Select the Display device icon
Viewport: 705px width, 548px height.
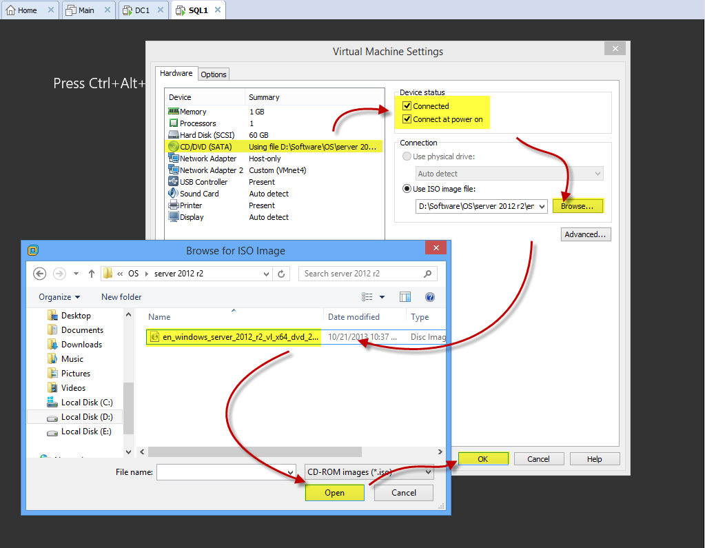point(174,216)
